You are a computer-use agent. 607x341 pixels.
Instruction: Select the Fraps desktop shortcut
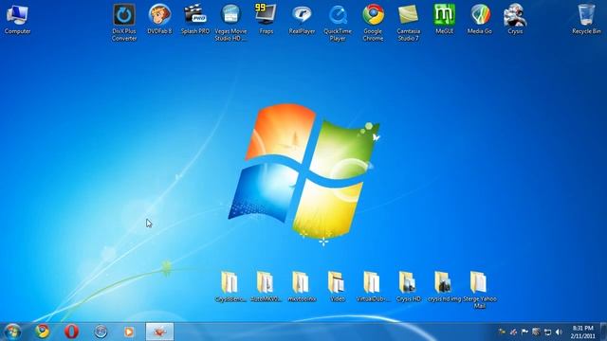pyautogui.click(x=266, y=19)
